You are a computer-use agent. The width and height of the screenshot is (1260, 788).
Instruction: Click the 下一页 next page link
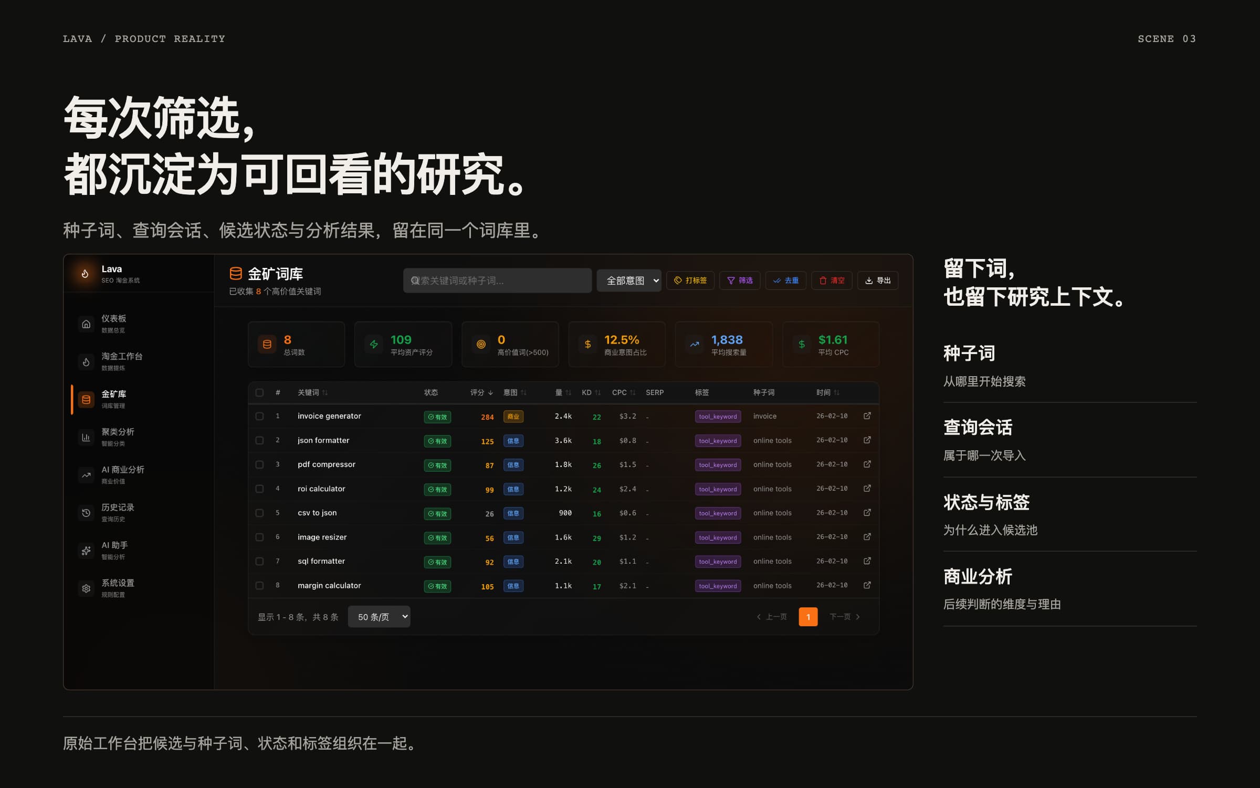pos(845,617)
